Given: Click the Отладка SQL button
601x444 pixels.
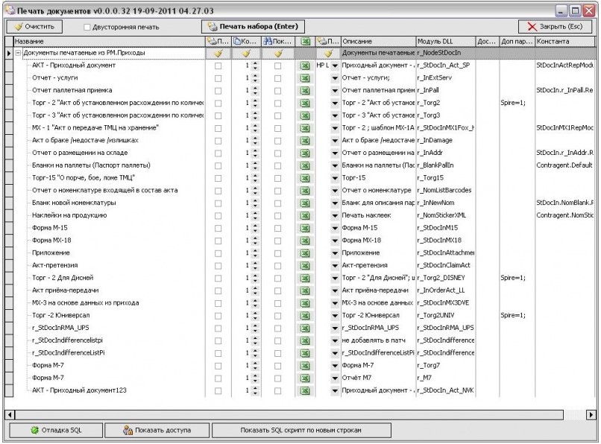Looking at the screenshot, I should 57,431.
